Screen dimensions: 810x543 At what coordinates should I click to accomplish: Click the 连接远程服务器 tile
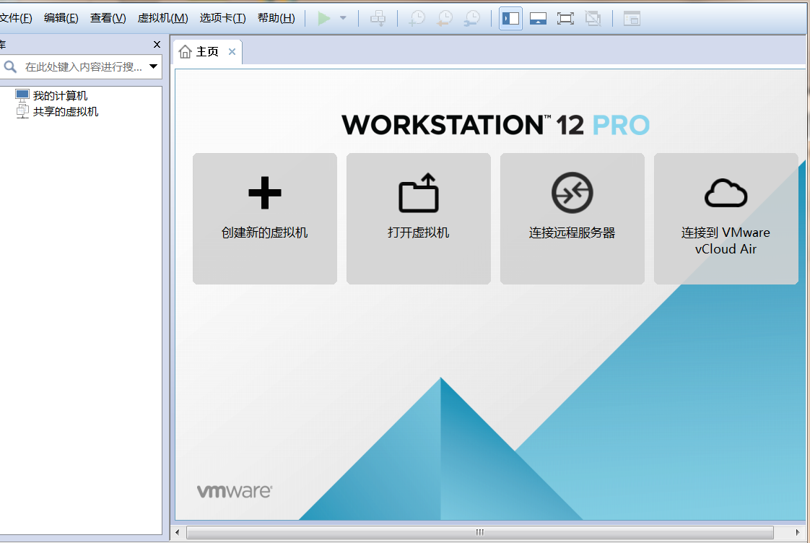[572, 219]
